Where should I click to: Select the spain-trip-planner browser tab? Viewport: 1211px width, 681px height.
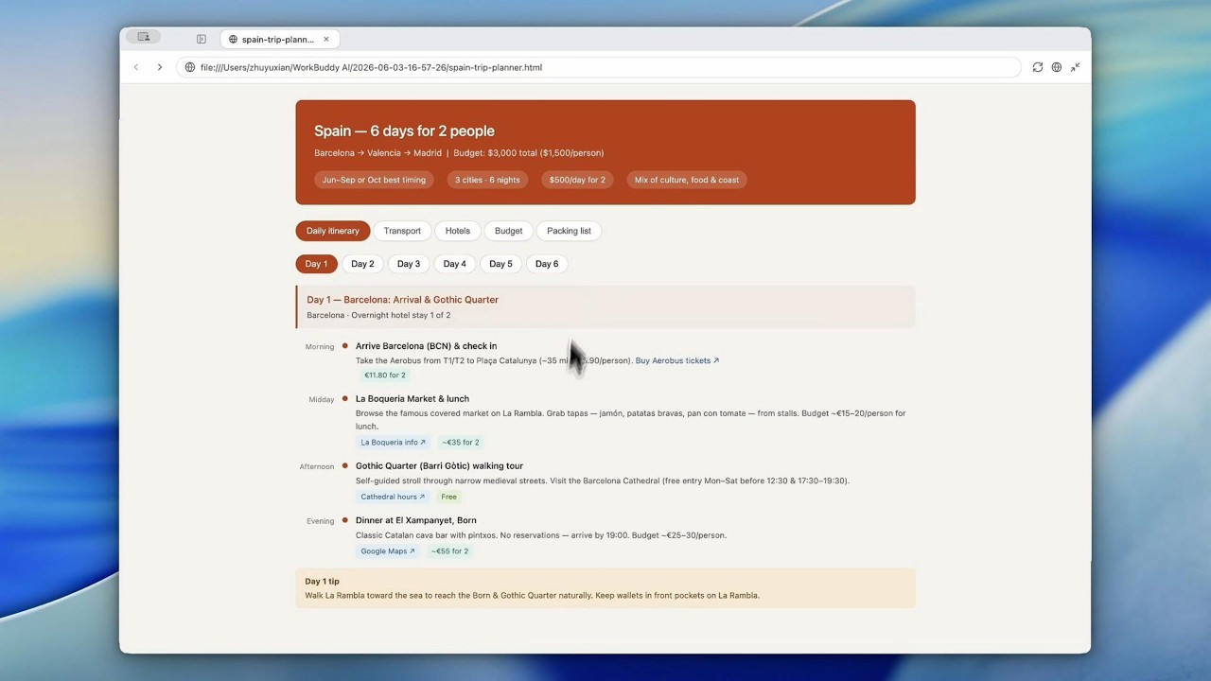point(280,39)
